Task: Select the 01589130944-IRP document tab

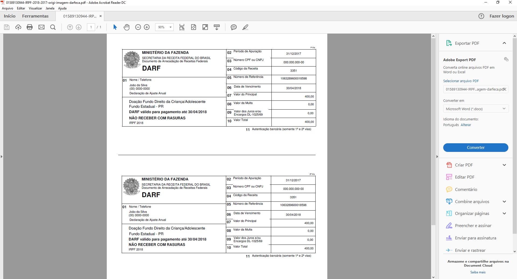Action: pos(80,16)
